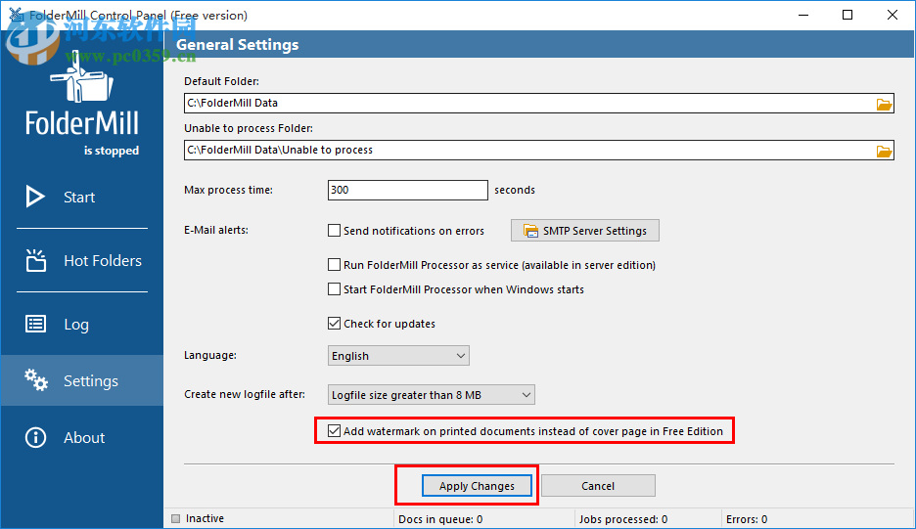Click the About info icon
916x529 pixels.
(36, 437)
